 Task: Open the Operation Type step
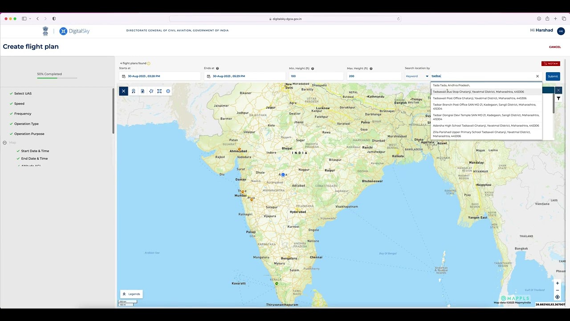click(x=26, y=123)
